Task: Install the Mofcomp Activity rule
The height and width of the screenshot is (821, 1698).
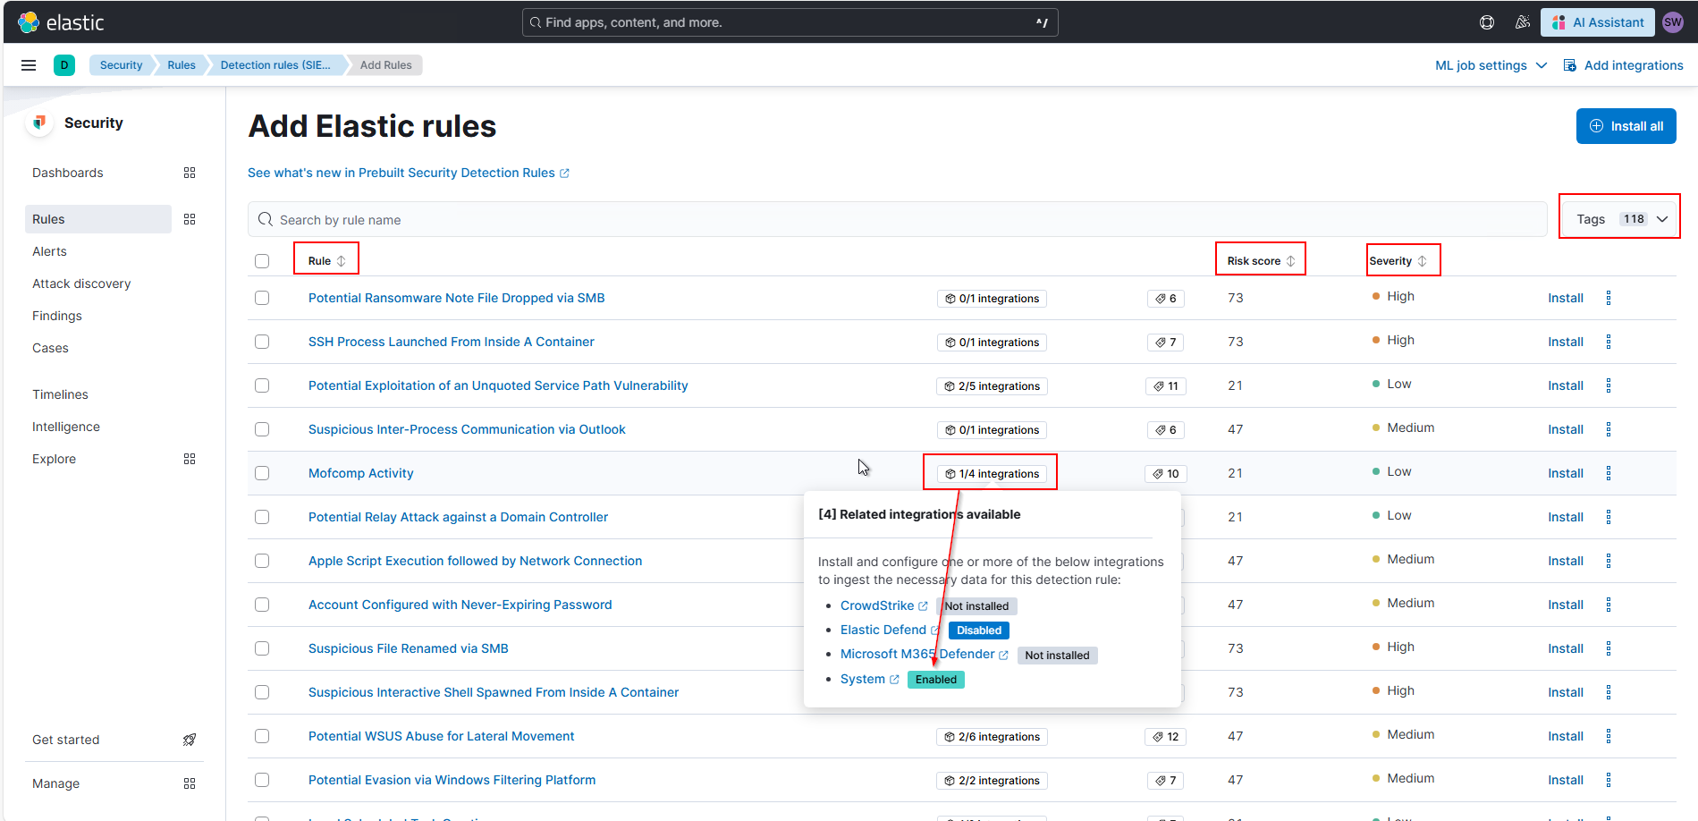Action: point(1566,473)
